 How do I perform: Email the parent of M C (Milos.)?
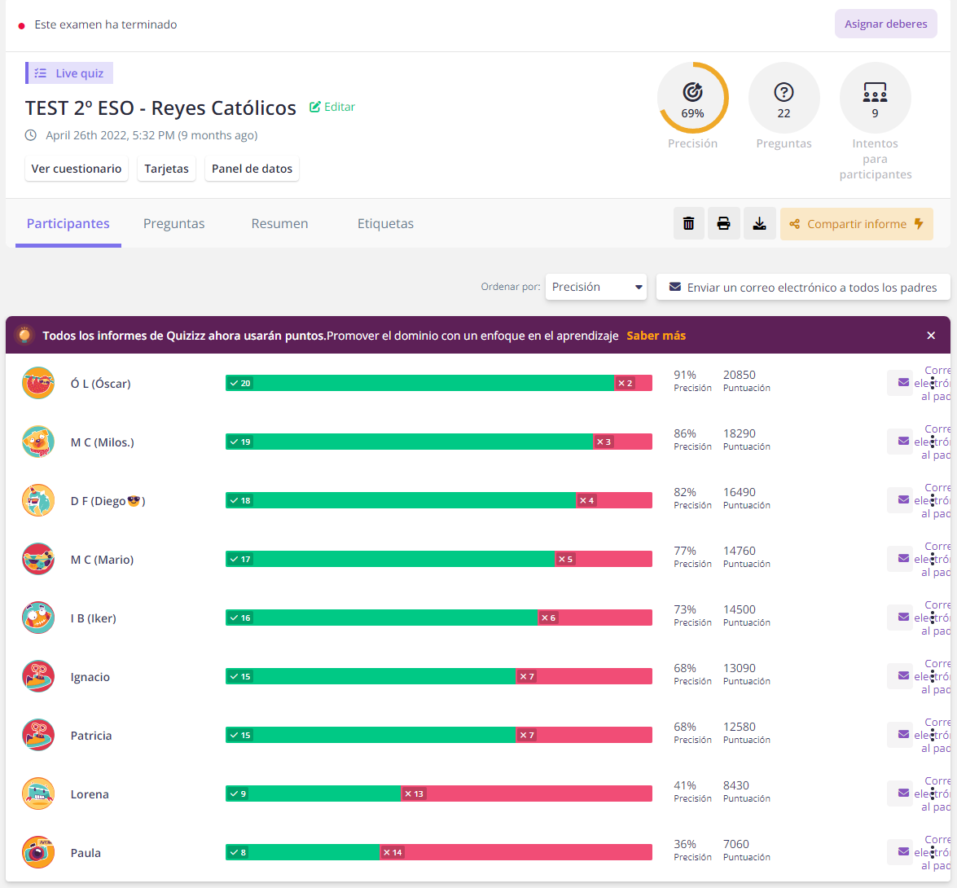903,442
